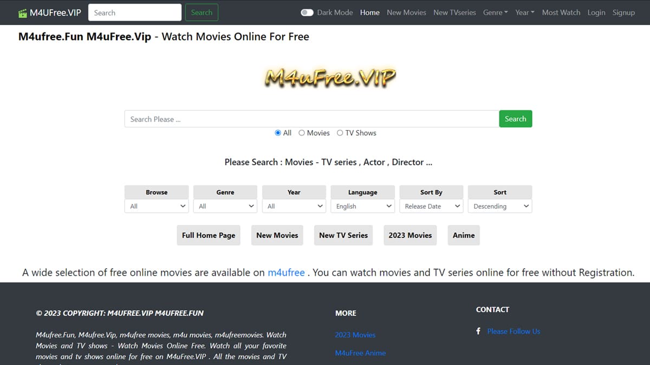
Task: Toggle the Dark Mode switch
Action: [307, 12]
